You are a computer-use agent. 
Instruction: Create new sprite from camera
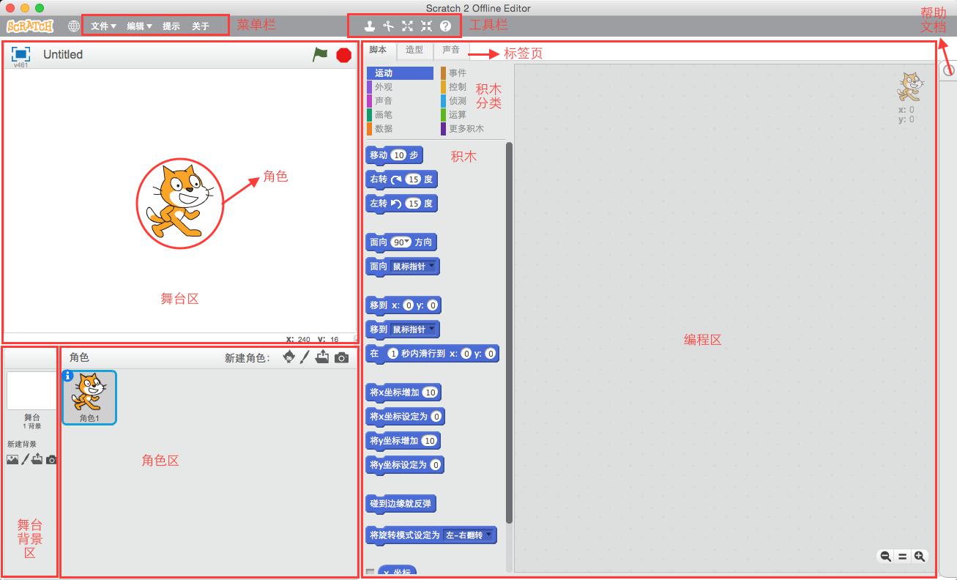point(341,358)
